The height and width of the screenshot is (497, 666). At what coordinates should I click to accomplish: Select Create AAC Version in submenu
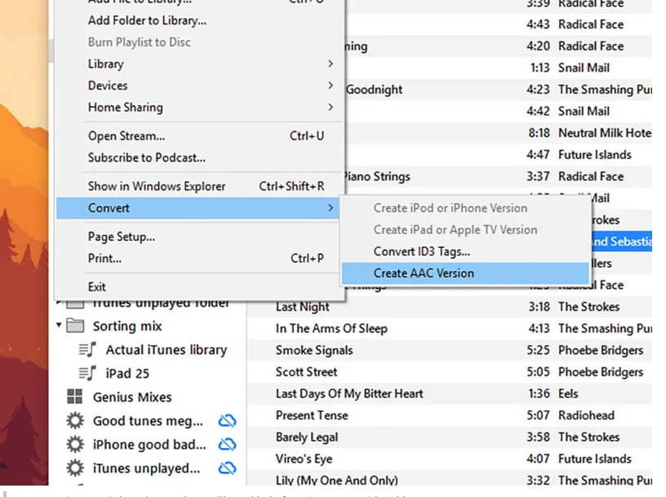[x=465, y=273]
